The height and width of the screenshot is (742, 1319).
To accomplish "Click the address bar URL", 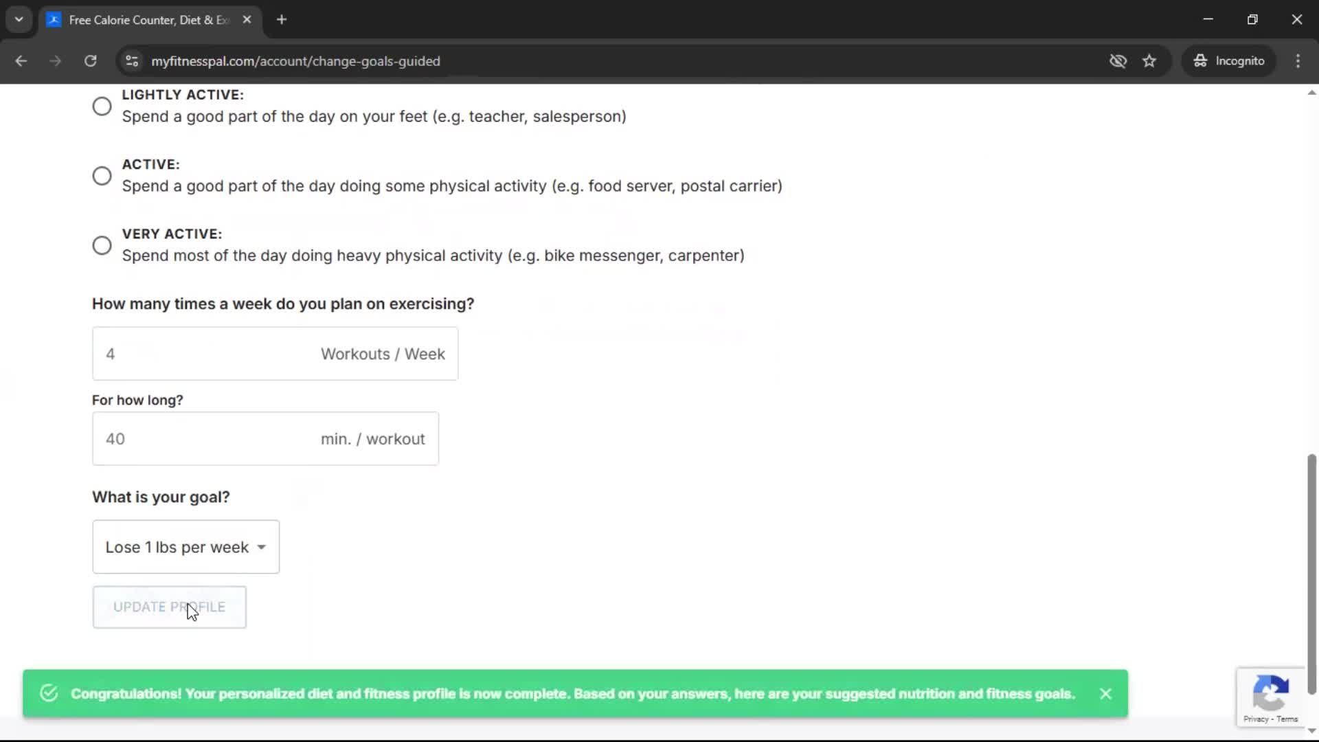I will (295, 61).
